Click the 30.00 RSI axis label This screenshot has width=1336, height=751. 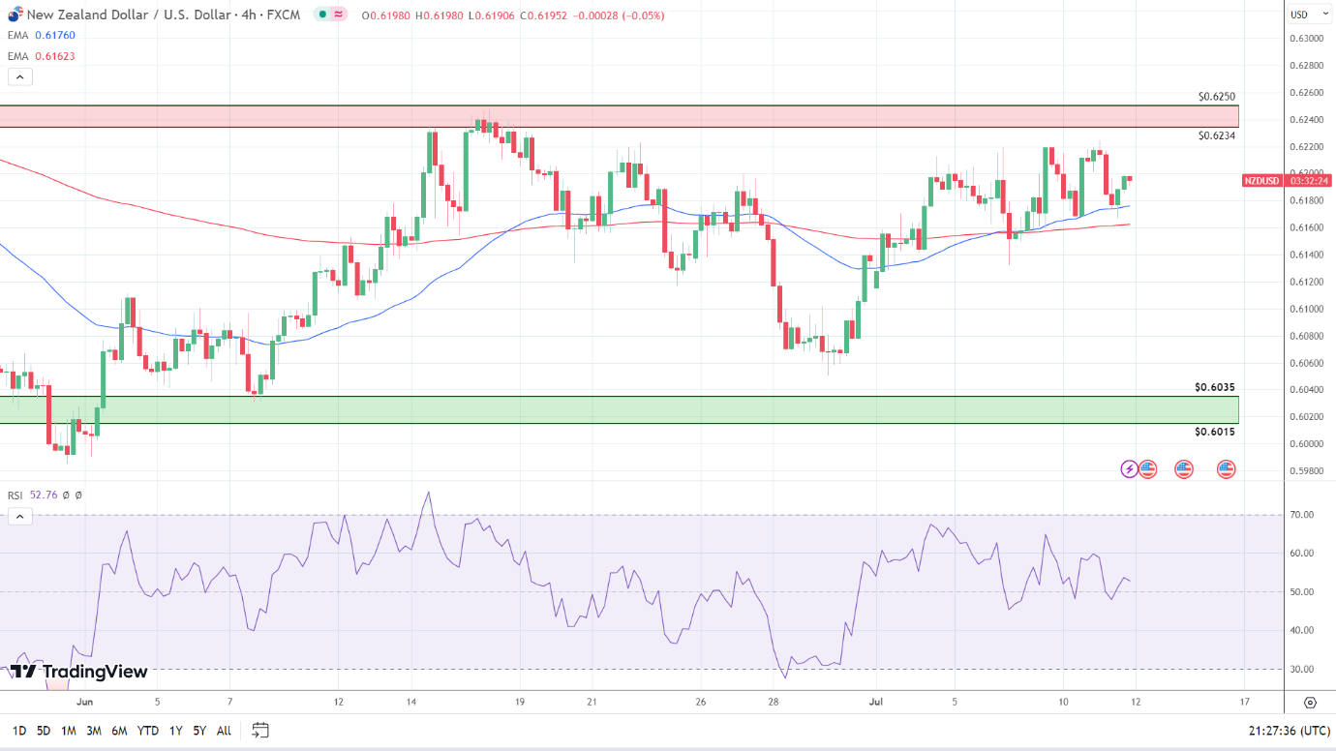click(1301, 670)
